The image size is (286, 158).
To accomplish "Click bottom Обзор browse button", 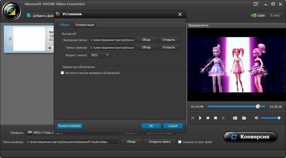I will [131, 142].
